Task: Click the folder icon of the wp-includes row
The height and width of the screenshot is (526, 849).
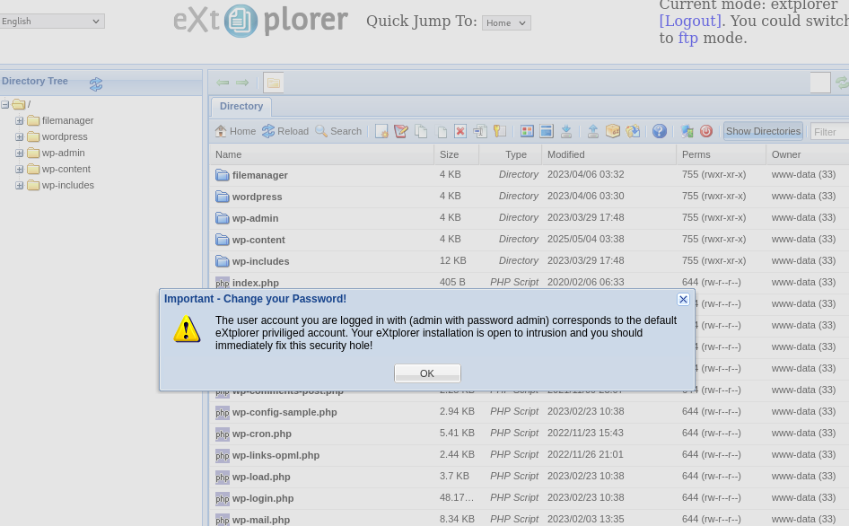Action: [x=222, y=261]
